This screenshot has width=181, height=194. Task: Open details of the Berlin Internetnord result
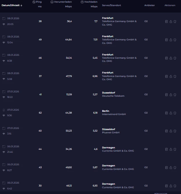pyautogui.click(x=166, y=113)
